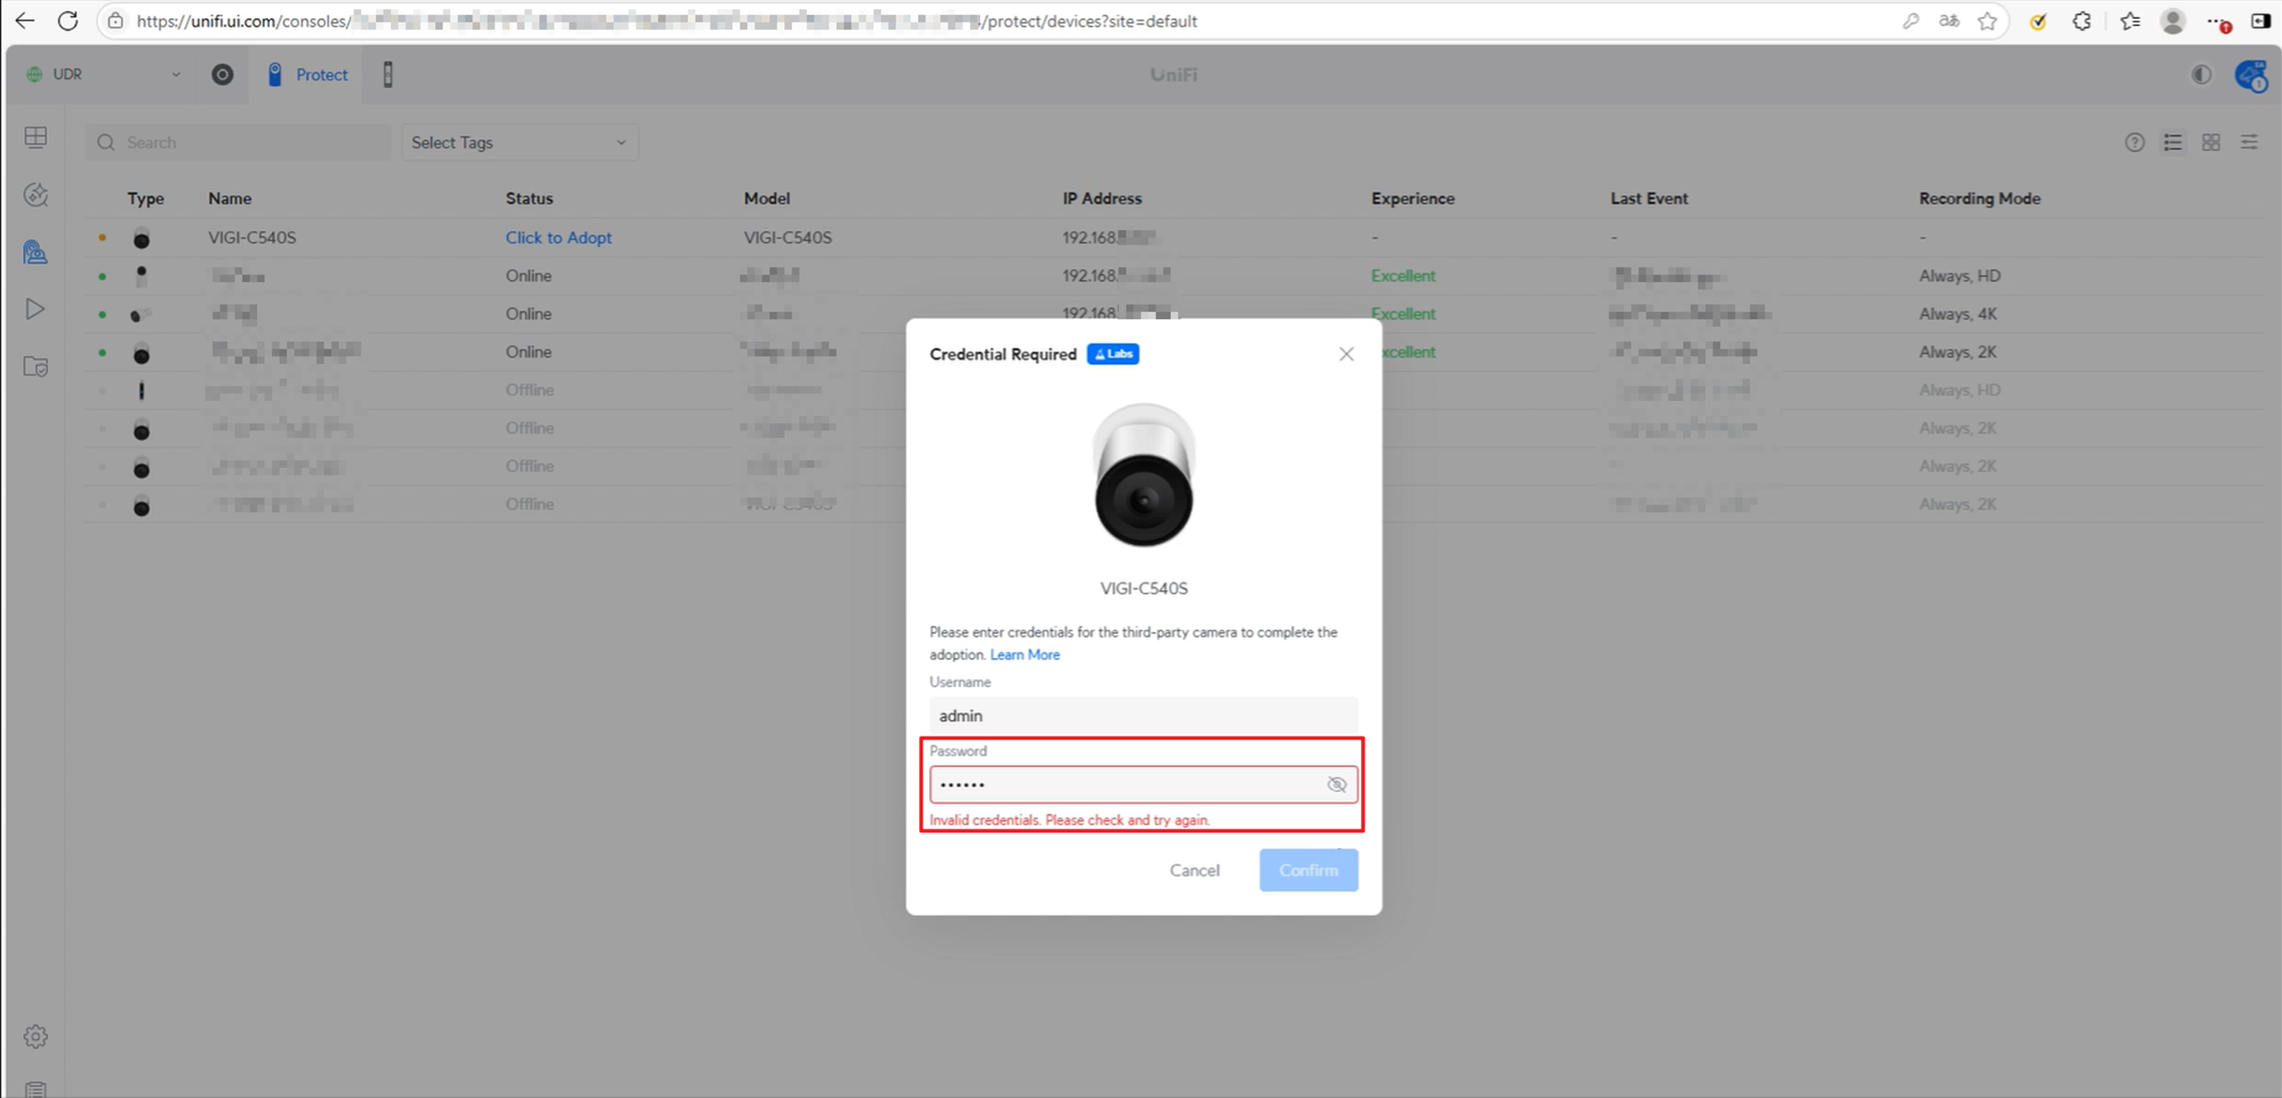Open the Select Tags dropdown
This screenshot has width=2282, height=1098.
click(x=519, y=143)
